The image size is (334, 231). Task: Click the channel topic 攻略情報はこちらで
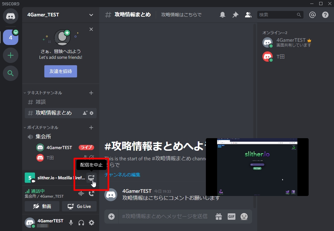(181, 15)
